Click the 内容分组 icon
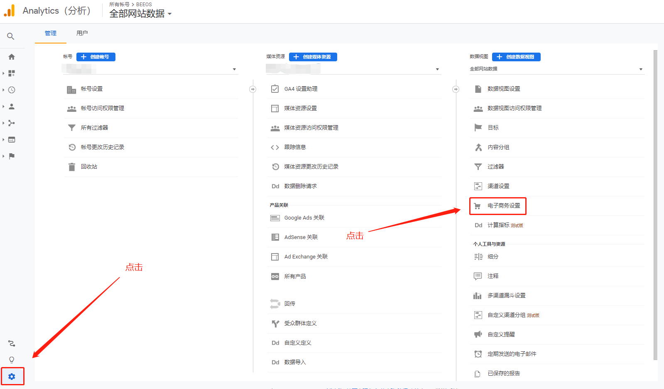The width and height of the screenshot is (664, 389). point(478,147)
